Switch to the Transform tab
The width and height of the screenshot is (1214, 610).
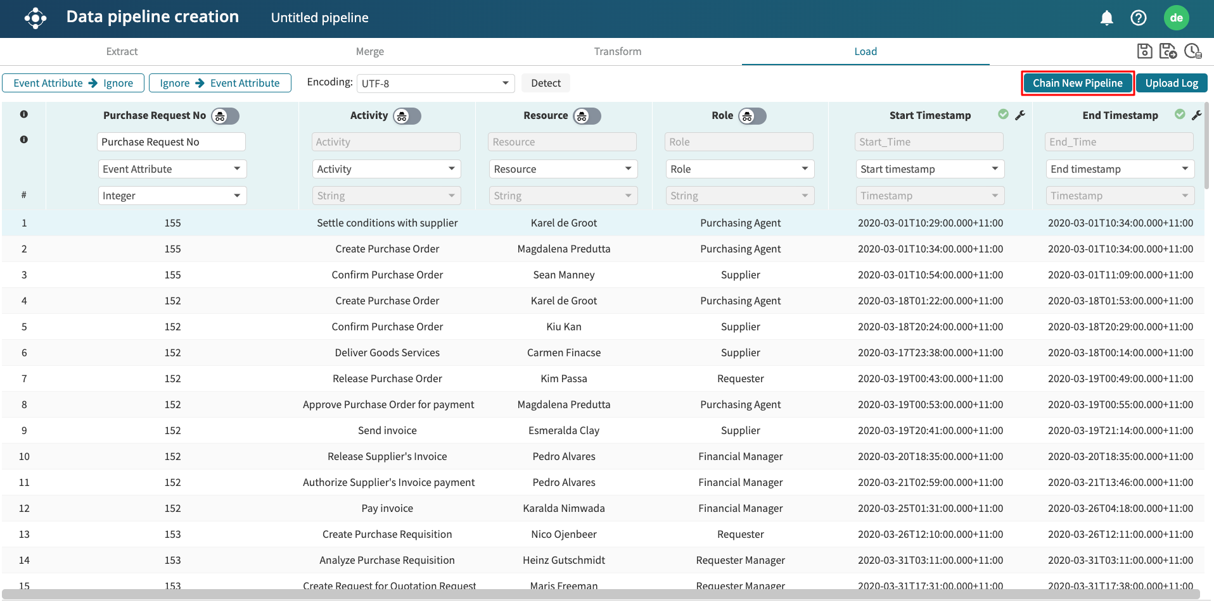617,52
